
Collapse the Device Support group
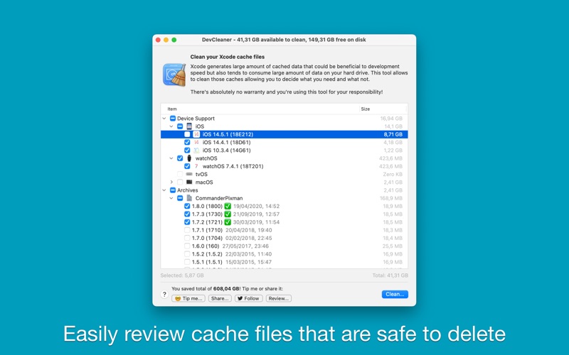(164, 119)
